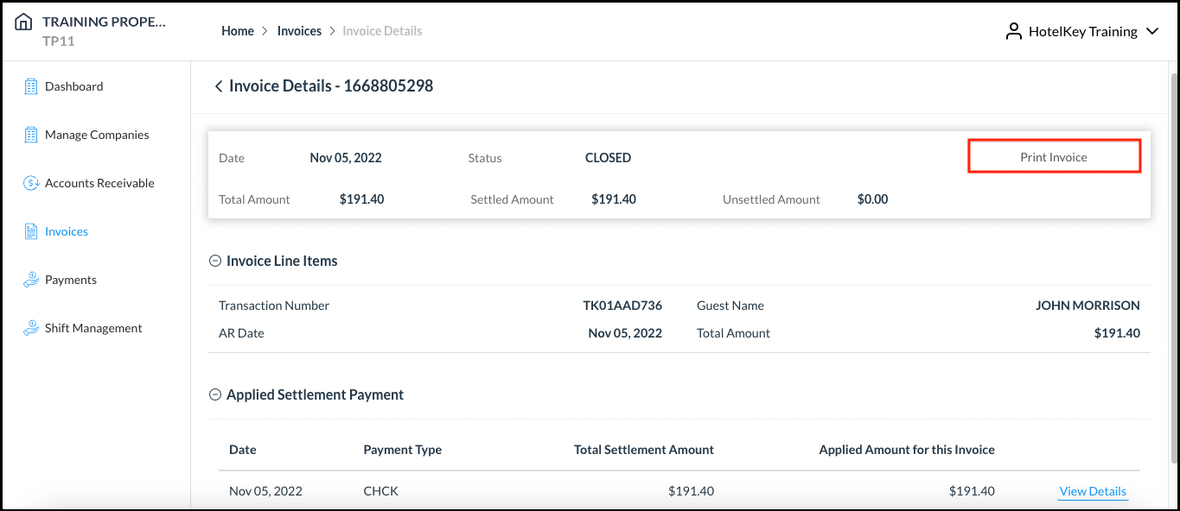
Task: Open Accounts Receivable from the sidebar
Action: click(x=99, y=183)
